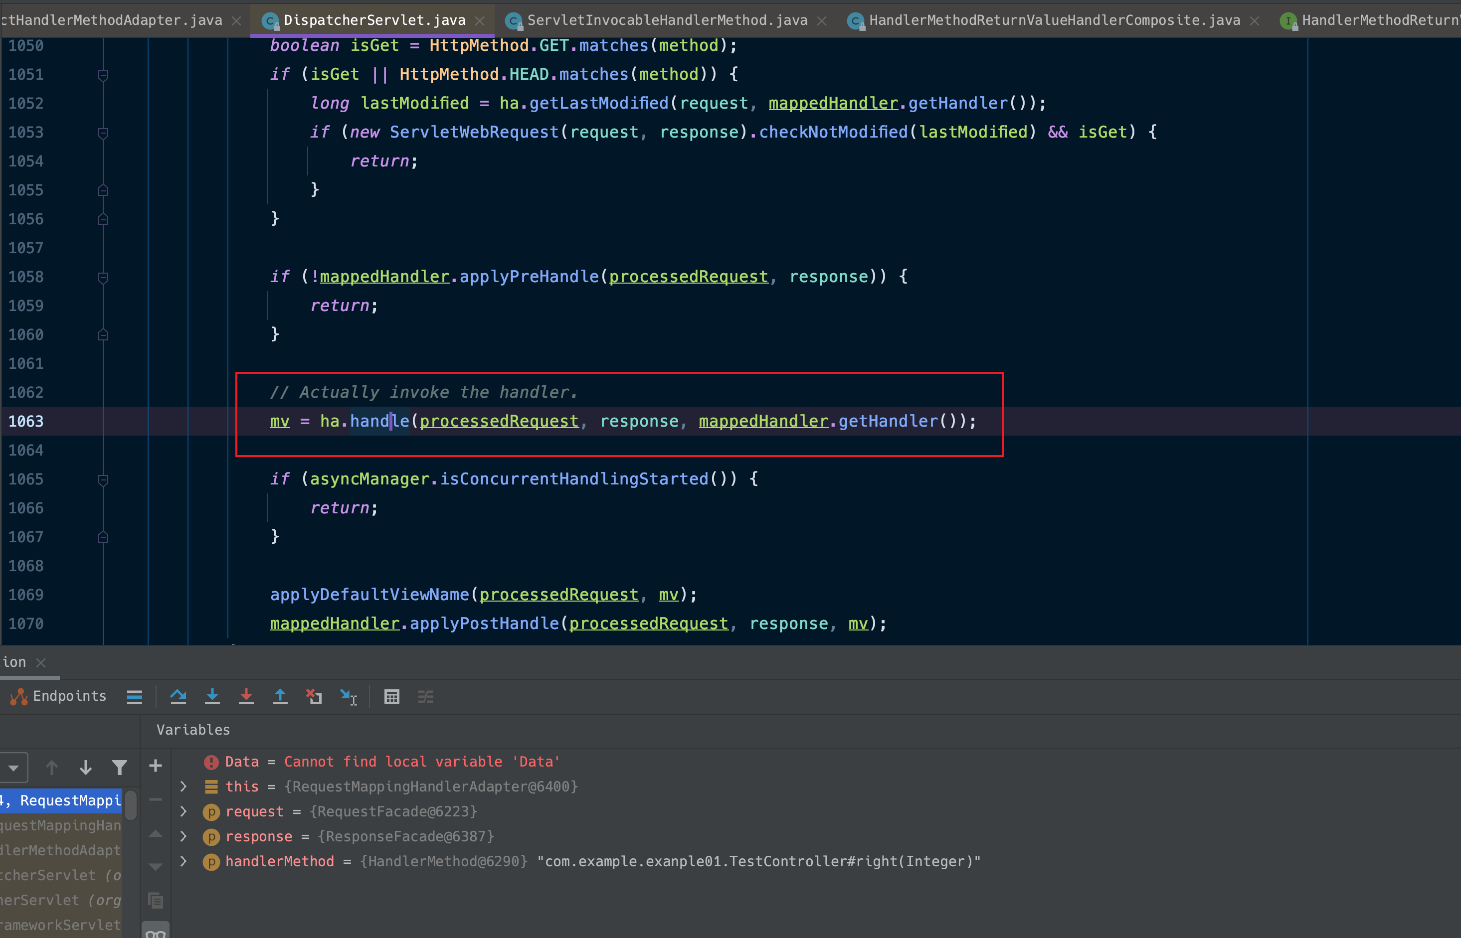Click Show Execution Point icon

coord(135,696)
